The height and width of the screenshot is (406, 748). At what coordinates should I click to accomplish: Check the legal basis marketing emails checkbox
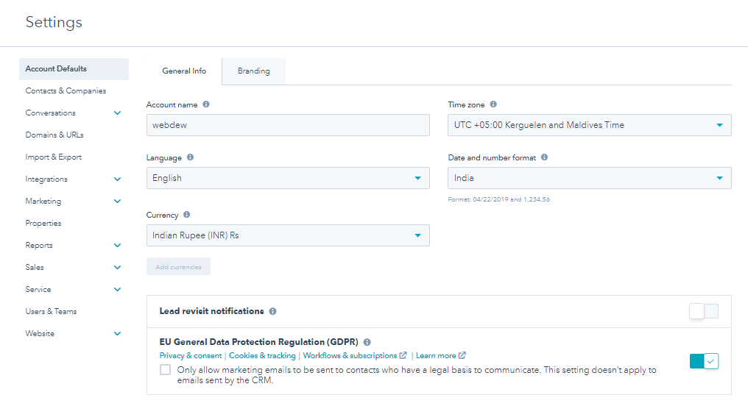[x=165, y=370]
